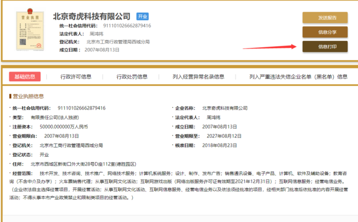Click the 企业名称 value in details section
This screenshot has width=358, height=222.
point(225,108)
